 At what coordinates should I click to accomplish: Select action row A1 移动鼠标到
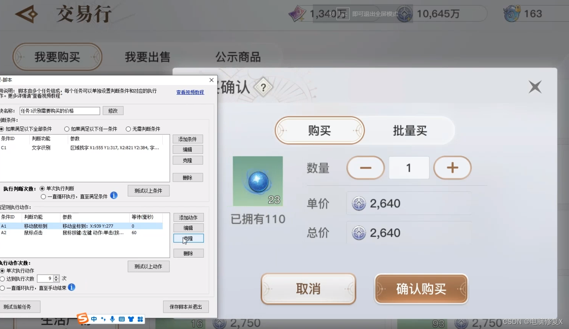pyautogui.click(x=81, y=226)
